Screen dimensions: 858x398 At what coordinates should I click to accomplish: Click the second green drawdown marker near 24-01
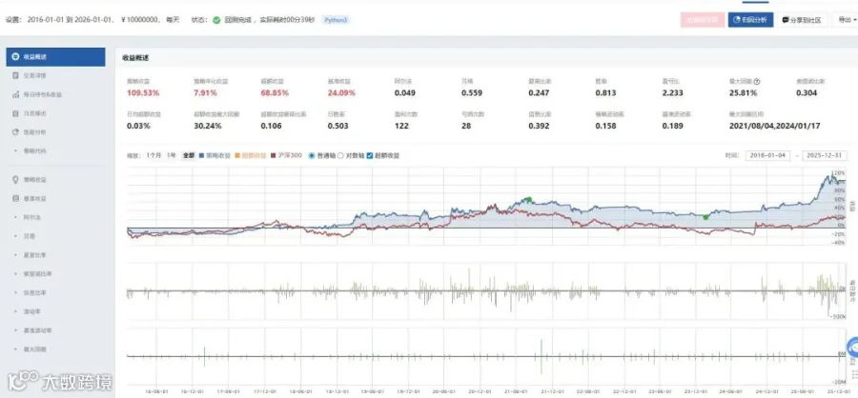click(705, 217)
